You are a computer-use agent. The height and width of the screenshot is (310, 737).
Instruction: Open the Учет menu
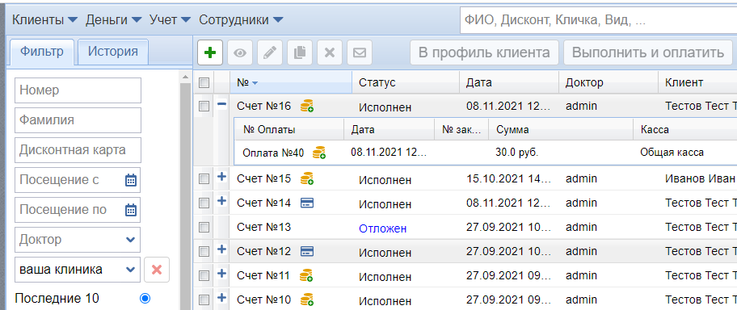pyautogui.click(x=170, y=19)
